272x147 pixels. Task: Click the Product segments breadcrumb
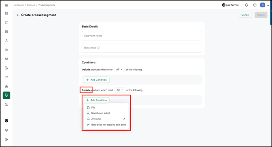(47, 5)
